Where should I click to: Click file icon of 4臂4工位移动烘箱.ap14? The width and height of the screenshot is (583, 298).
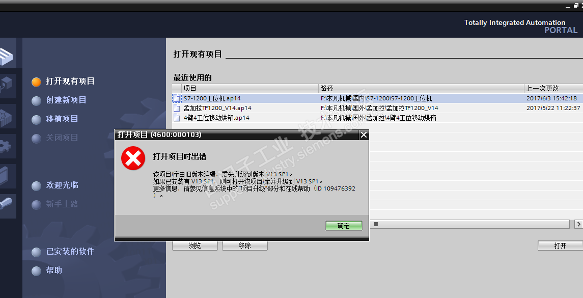pos(177,118)
